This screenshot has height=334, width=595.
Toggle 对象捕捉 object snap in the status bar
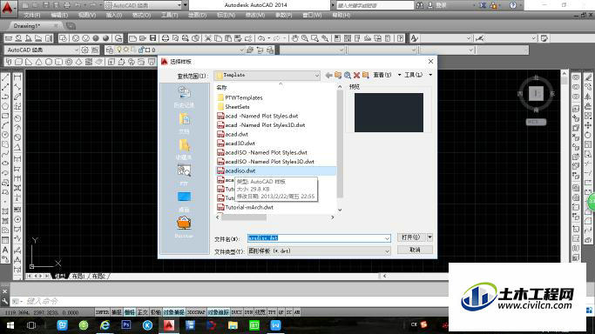click(x=173, y=312)
